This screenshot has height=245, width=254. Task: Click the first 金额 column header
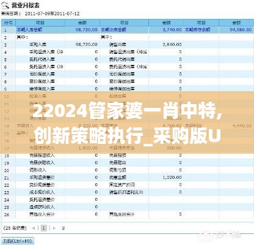coord(82,23)
